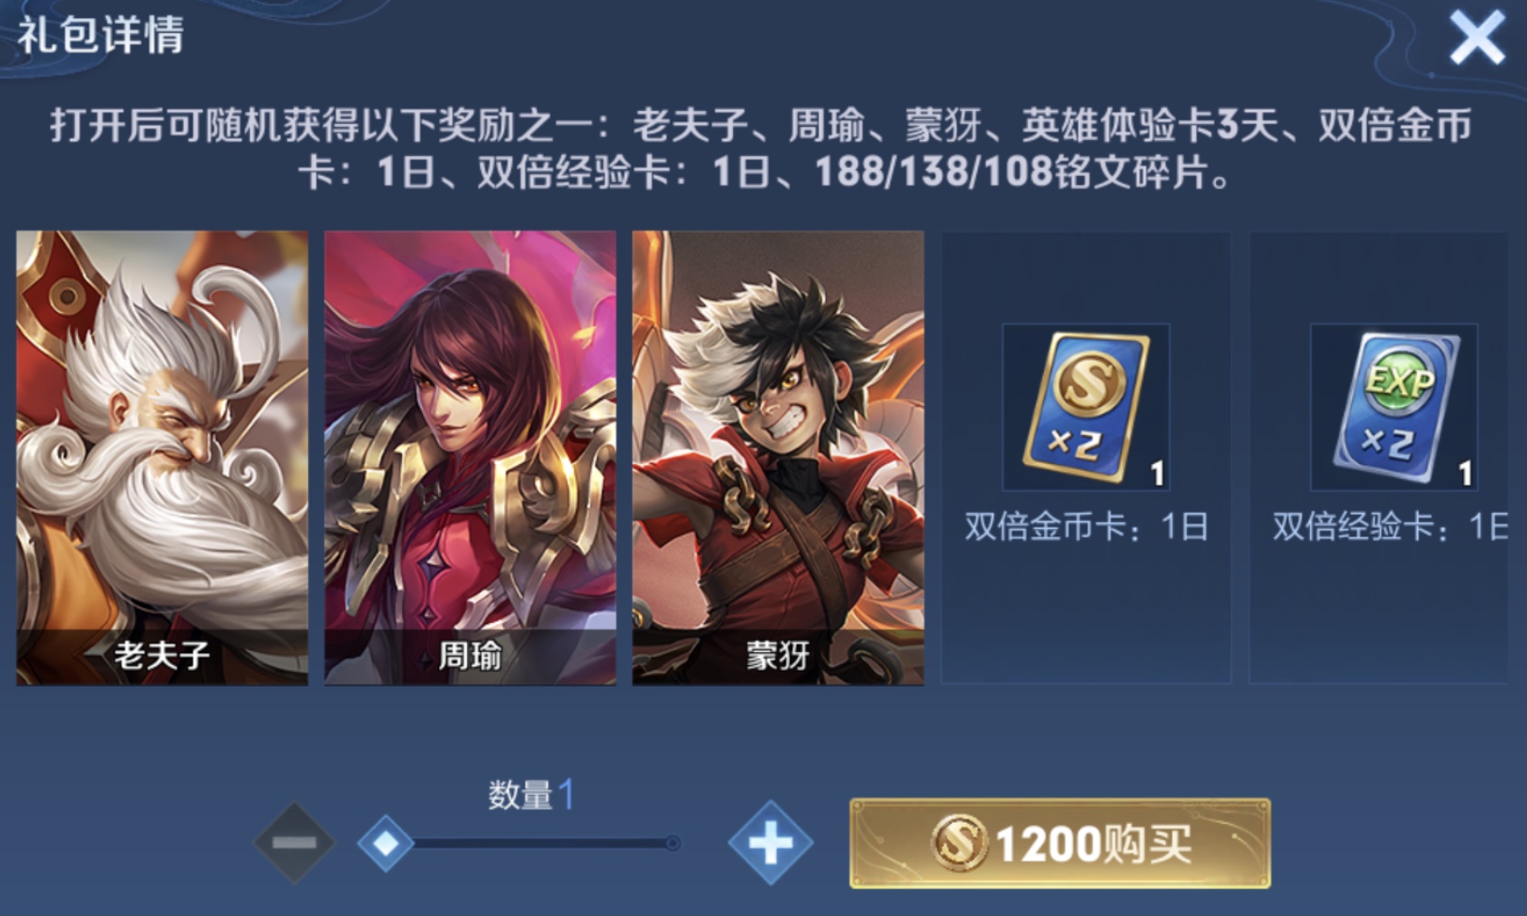Close the 礼包详情 dialog
Image resolution: width=1527 pixels, height=916 pixels.
[x=1476, y=38]
